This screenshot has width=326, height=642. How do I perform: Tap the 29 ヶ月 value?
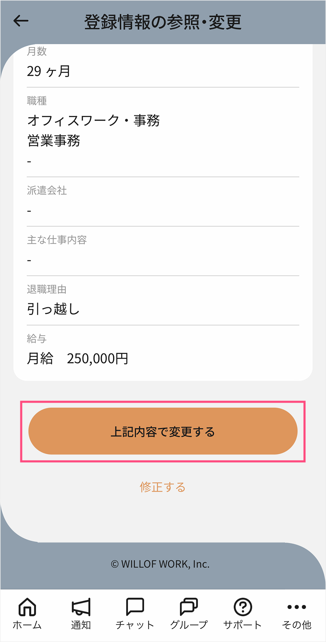[x=49, y=71]
